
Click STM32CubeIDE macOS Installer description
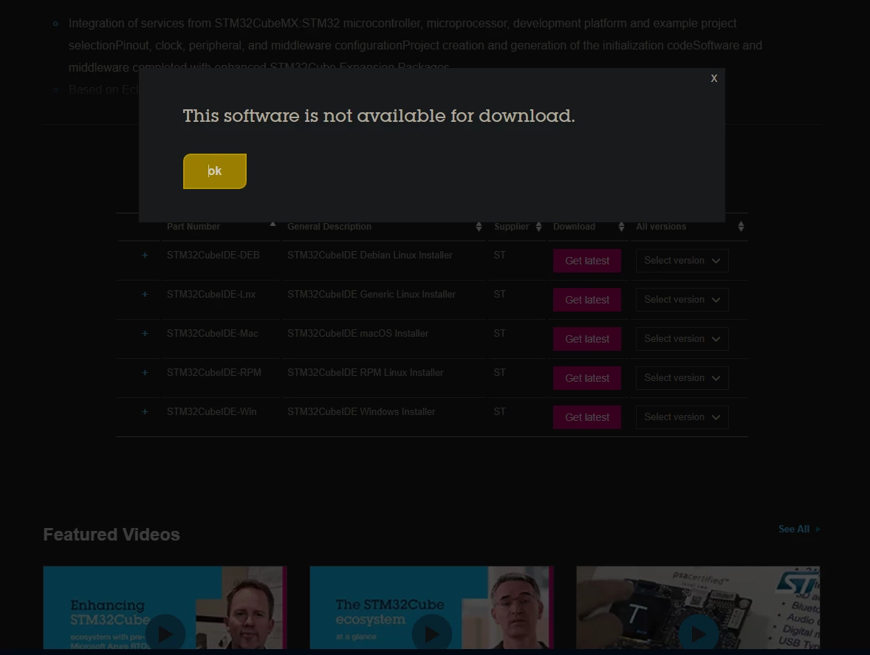tap(358, 333)
